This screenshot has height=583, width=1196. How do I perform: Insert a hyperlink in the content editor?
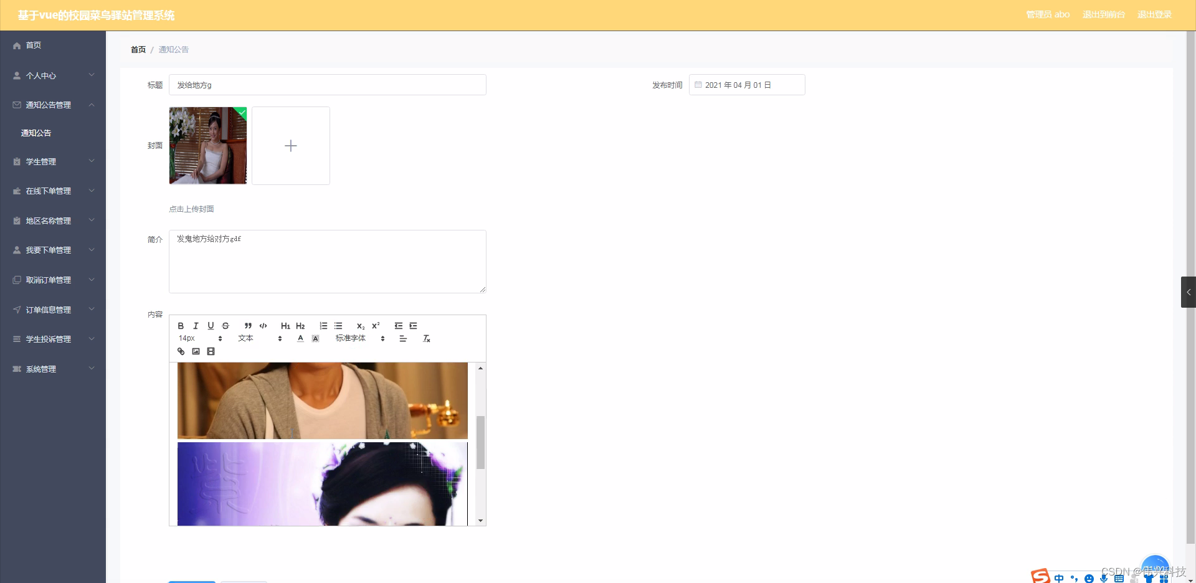pos(181,351)
